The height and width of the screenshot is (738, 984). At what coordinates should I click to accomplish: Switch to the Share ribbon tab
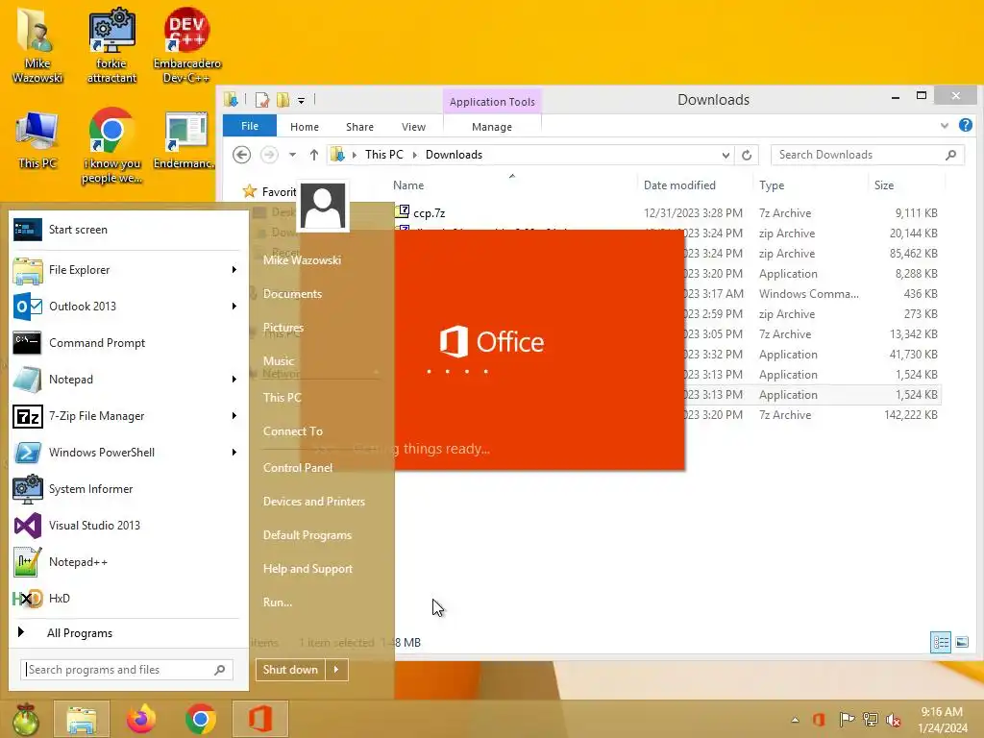tap(359, 127)
